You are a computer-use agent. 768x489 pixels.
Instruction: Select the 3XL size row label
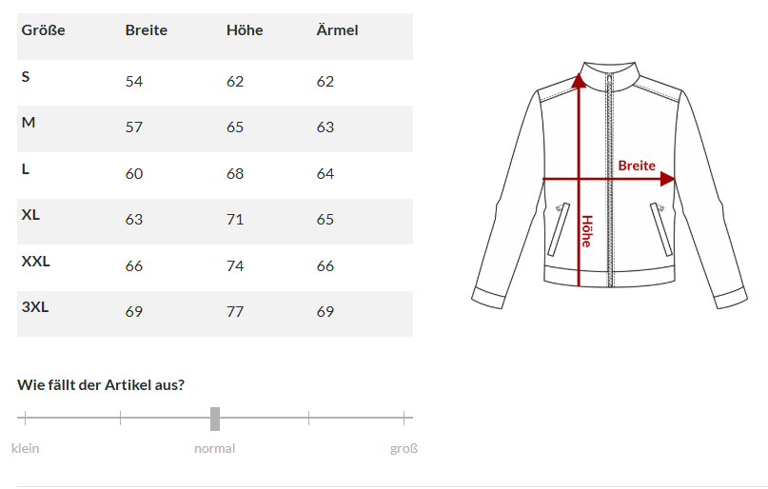pos(35,307)
